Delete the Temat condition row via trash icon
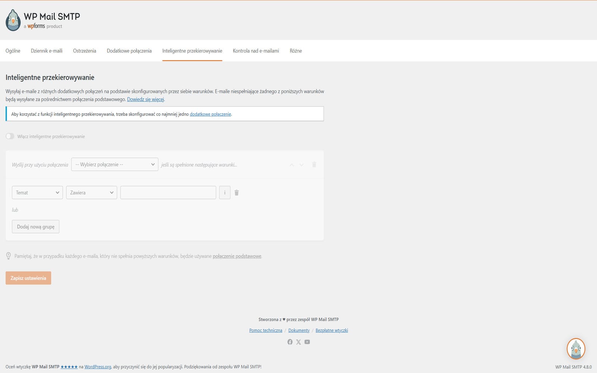The width and height of the screenshot is (597, 373). [x=237, y=193]
